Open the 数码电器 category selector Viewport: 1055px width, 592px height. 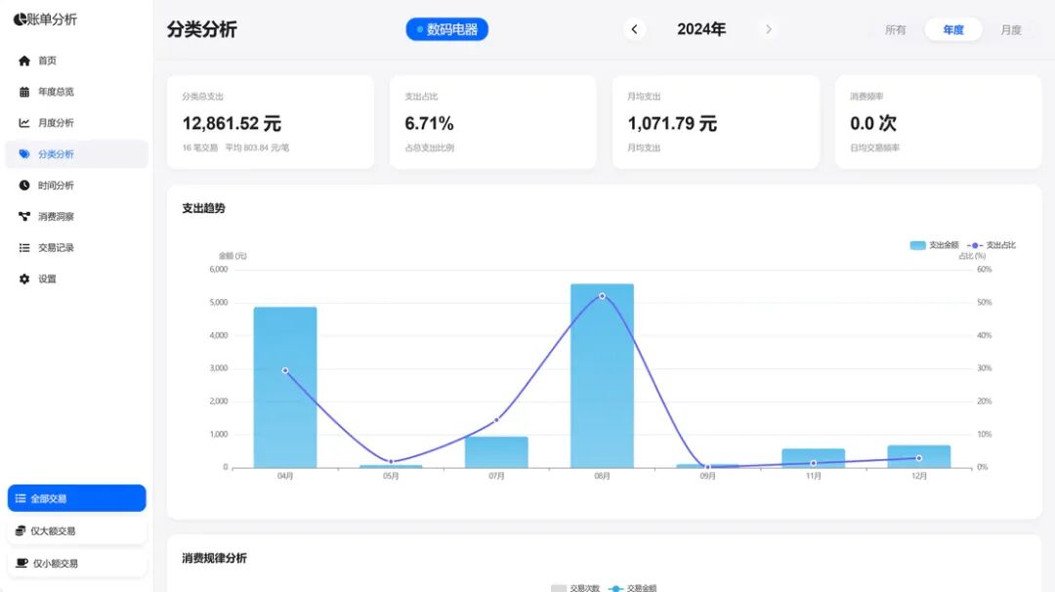point(446,29)
